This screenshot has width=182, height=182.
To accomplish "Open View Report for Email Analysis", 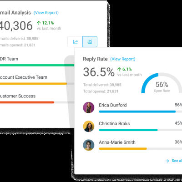I will point(46,13).
